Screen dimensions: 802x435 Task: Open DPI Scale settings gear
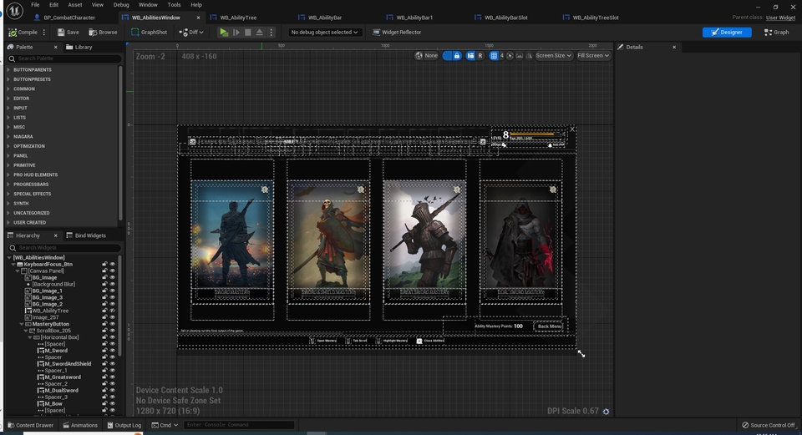tap(607, 412)
